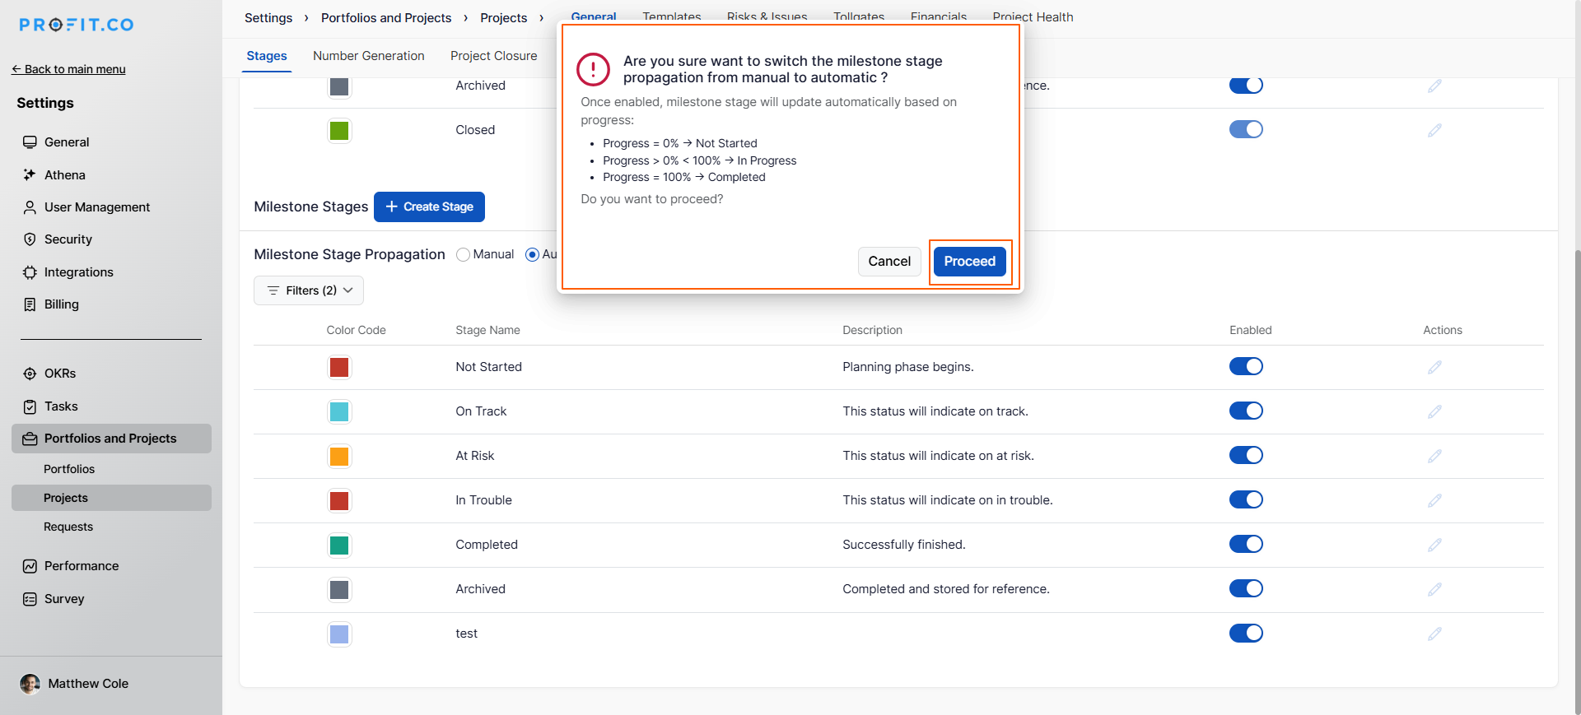Image resolution: width=1581 pixels, height=715 pixels.
Task: Edit the On Track stage pencil icon
Action: [x=1434, y=411]
